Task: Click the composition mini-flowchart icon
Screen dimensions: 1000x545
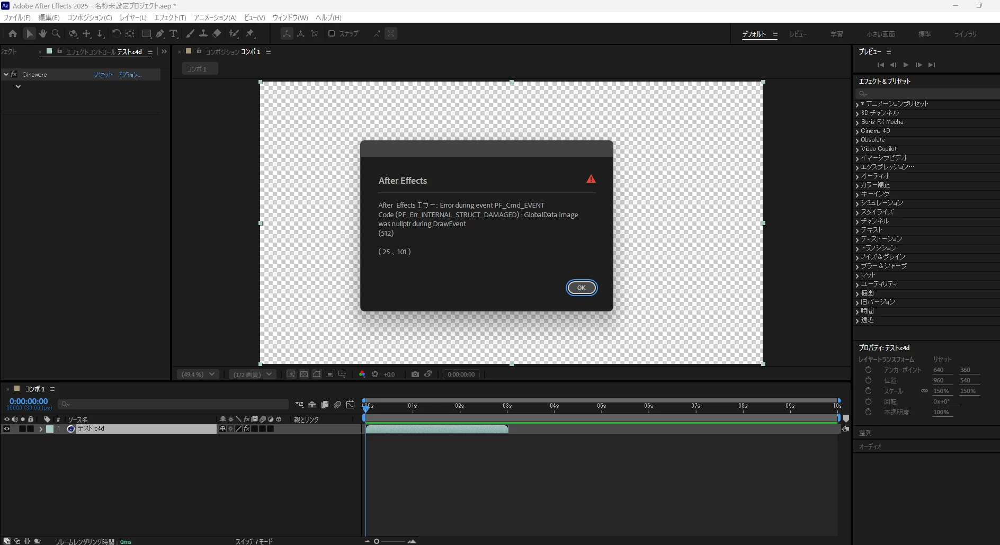Action: tap(299, 405)
